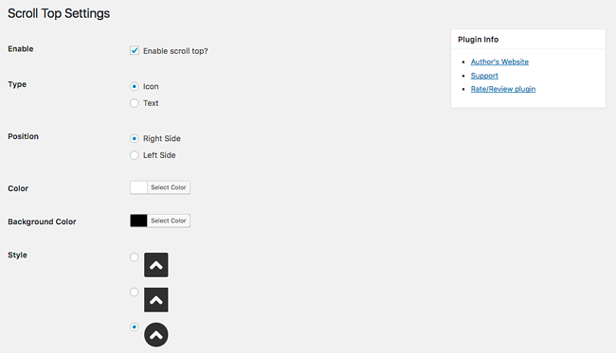The image size is (616, 353).
Task: Open Author's Website link
Action: click(499, 62)
